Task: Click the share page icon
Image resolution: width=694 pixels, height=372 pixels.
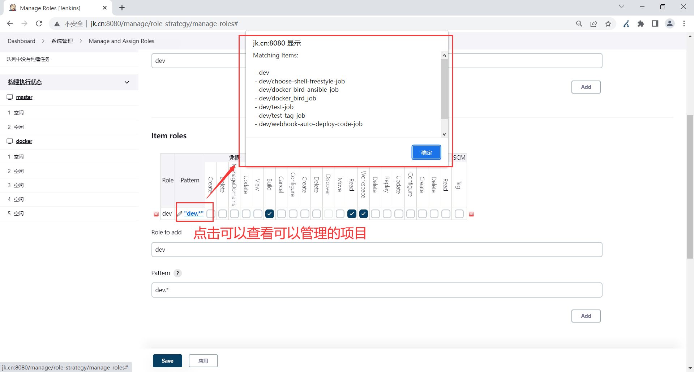Action: 594,23
